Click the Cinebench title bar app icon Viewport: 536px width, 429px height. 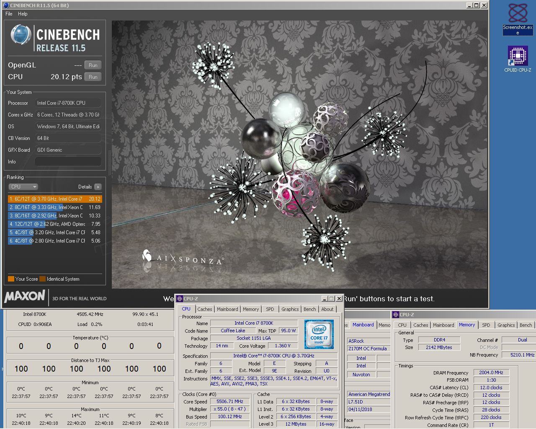6,5
